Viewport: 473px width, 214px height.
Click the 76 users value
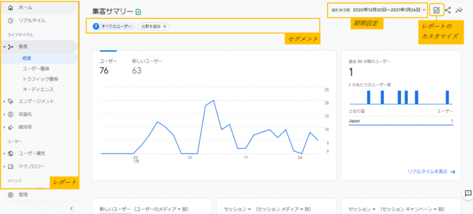[x=104, y=71]
